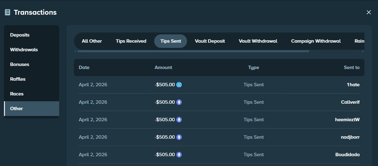378x166 pixels.
Task: Click the Type column header
Action: (254, 67)
